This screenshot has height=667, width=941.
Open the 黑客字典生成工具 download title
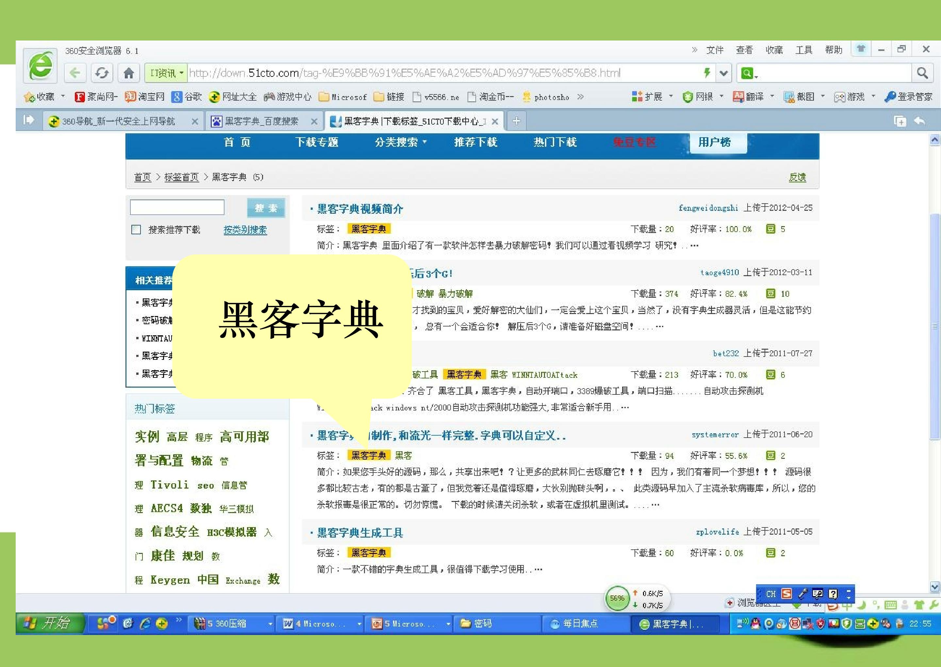click(x=360, y=533)
